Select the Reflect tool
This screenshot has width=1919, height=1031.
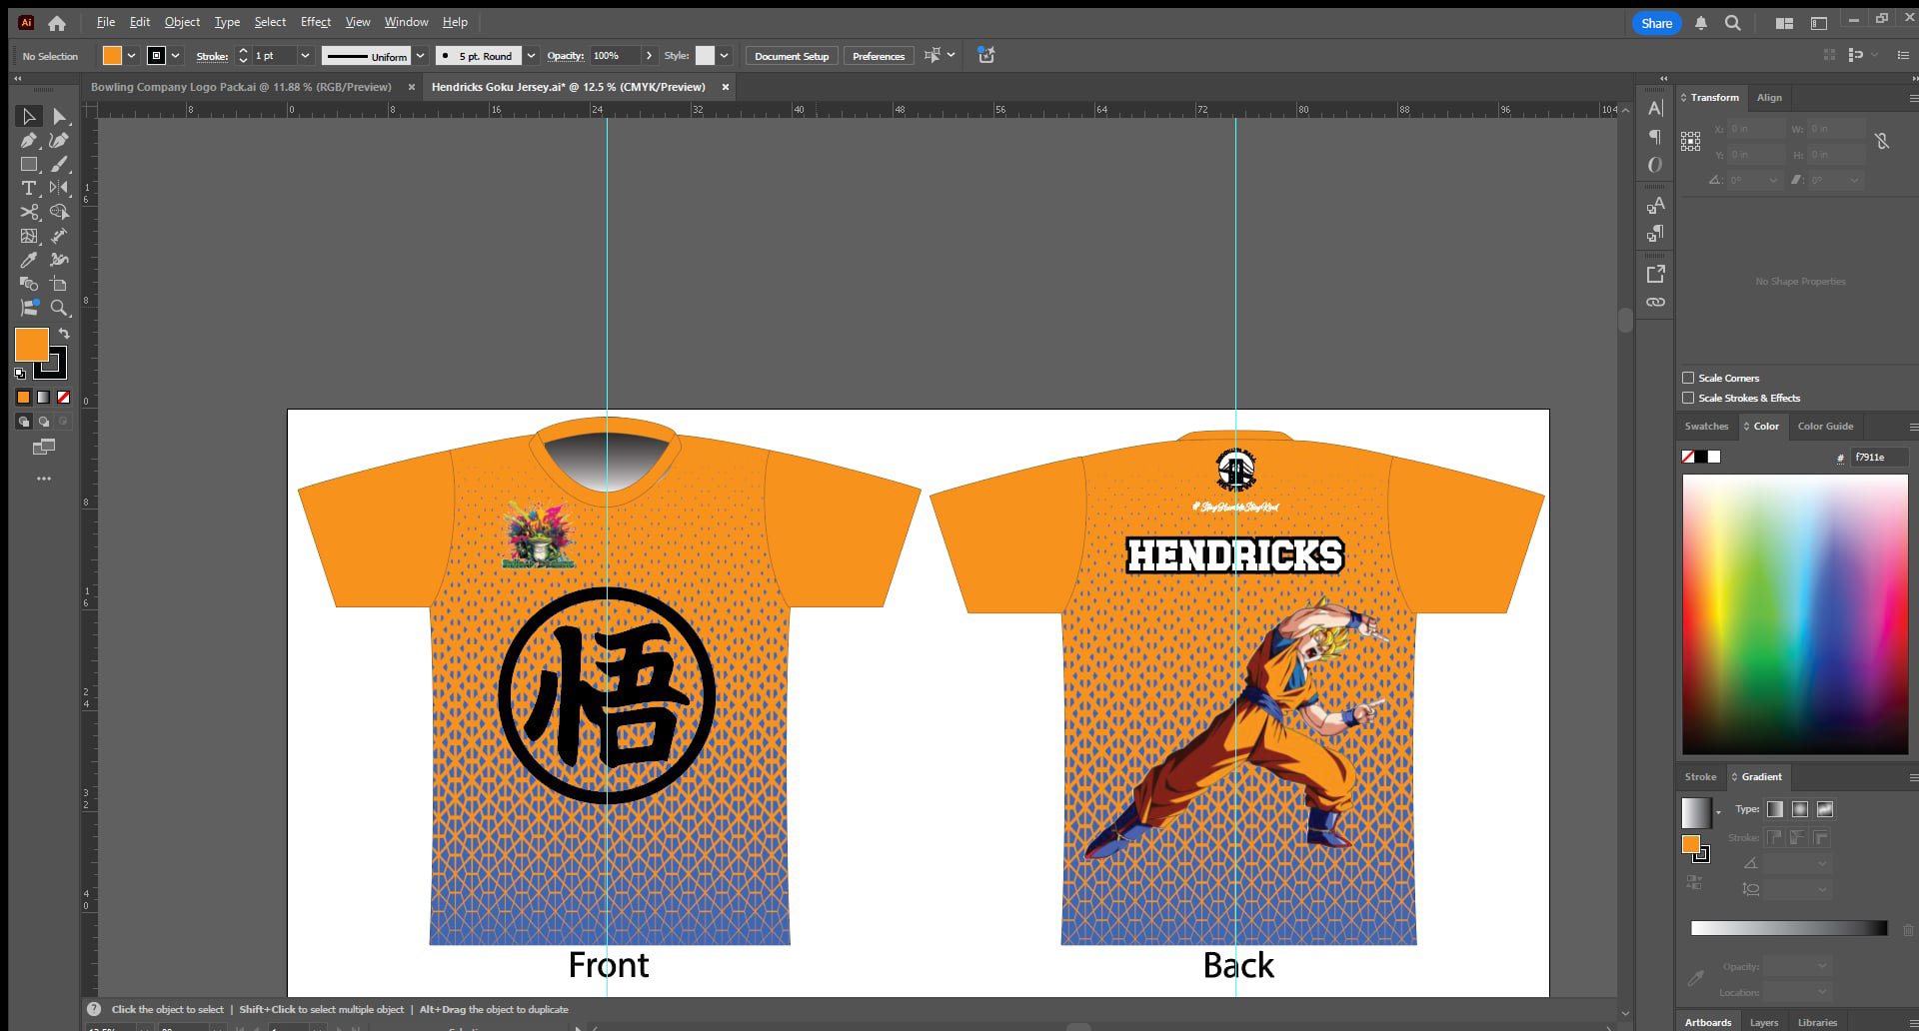click(59, 188)
